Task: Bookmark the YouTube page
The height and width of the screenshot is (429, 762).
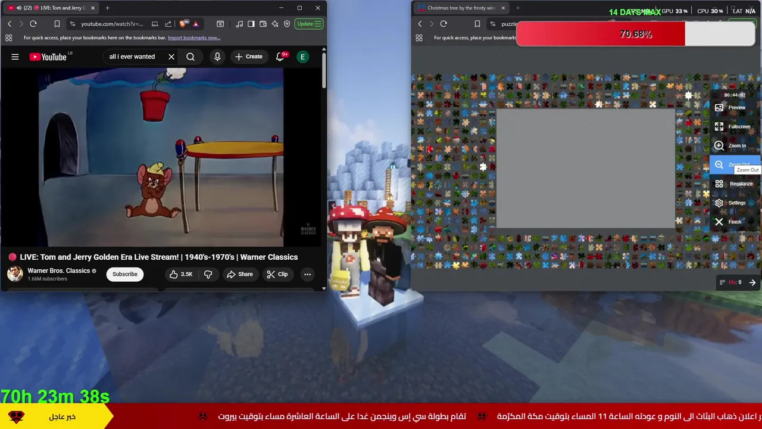Action: click(x=57, y=24)
